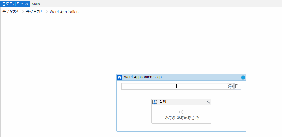Go to second 플로우차트 breadcrumb
The height and width of the screenshot is (137, 282).
[x=35, y=12]
